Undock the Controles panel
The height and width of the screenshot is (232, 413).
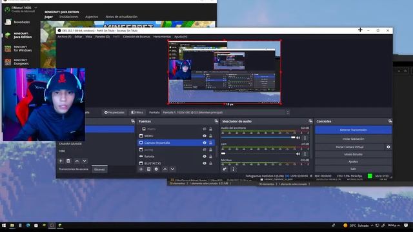click(x=390, y=121)
